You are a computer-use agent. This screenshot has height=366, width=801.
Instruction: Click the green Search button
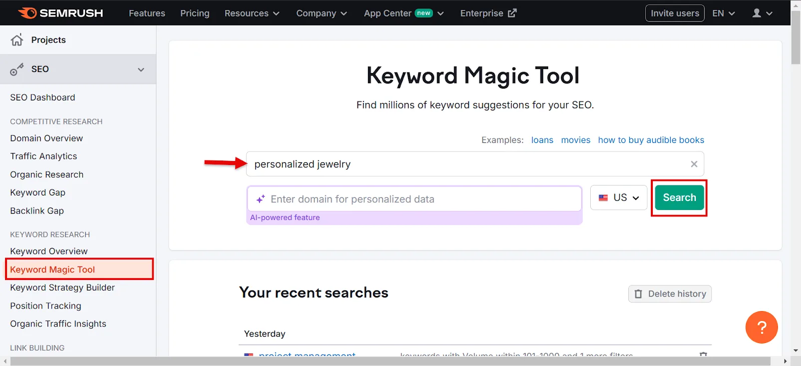click(679, 197)
